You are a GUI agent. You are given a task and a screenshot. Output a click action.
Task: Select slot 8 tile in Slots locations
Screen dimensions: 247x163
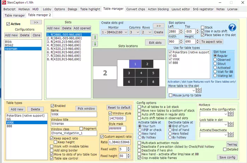pos(153,82)
